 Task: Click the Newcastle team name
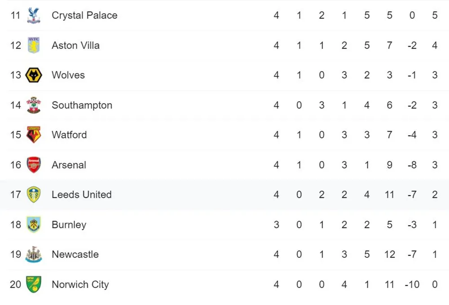click(x=75, y=254)
